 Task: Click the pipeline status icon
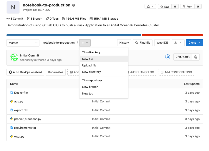click(x=167, y=57)
